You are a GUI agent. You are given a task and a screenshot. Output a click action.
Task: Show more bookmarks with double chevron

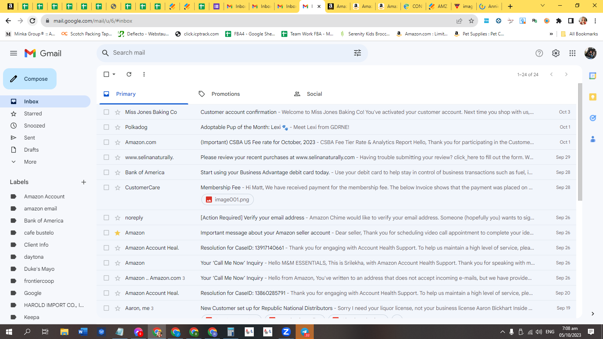[551, 34]
